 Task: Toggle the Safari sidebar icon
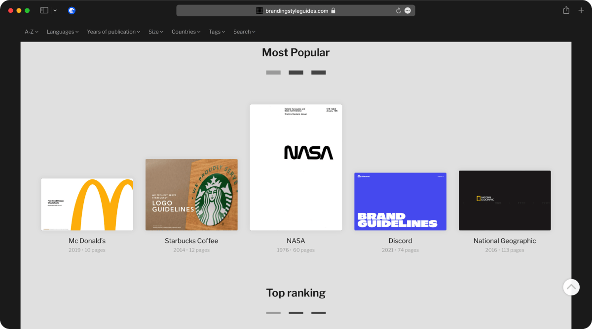[44, 10]
